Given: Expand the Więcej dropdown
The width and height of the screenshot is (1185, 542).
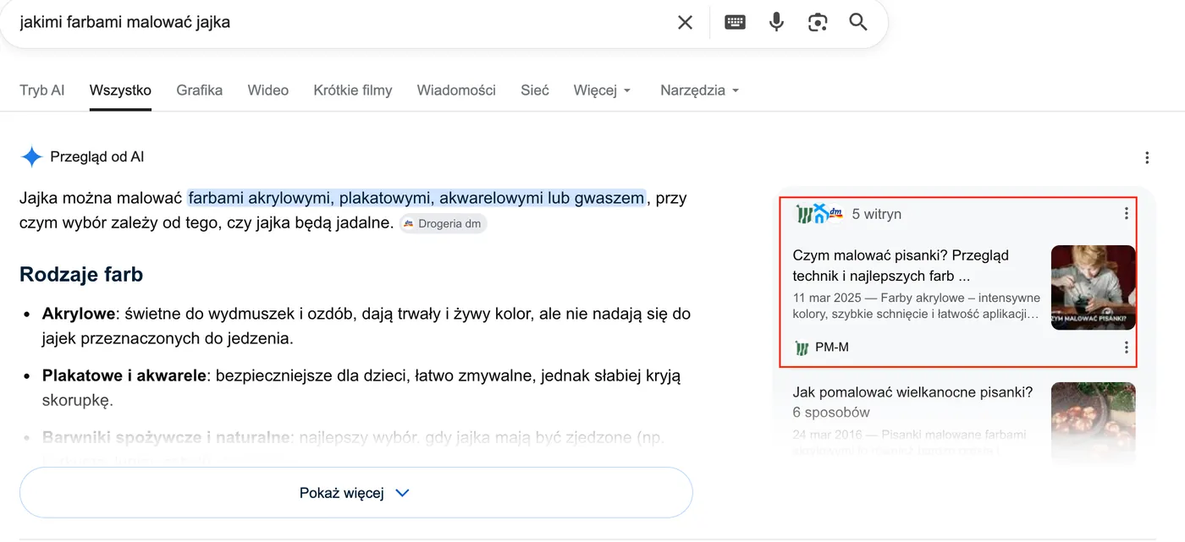Looking at the screenshot, I should (x=602, y=90).
